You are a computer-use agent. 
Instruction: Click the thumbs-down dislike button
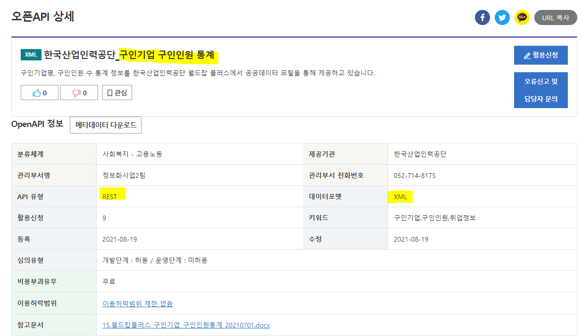pos(79,92)
